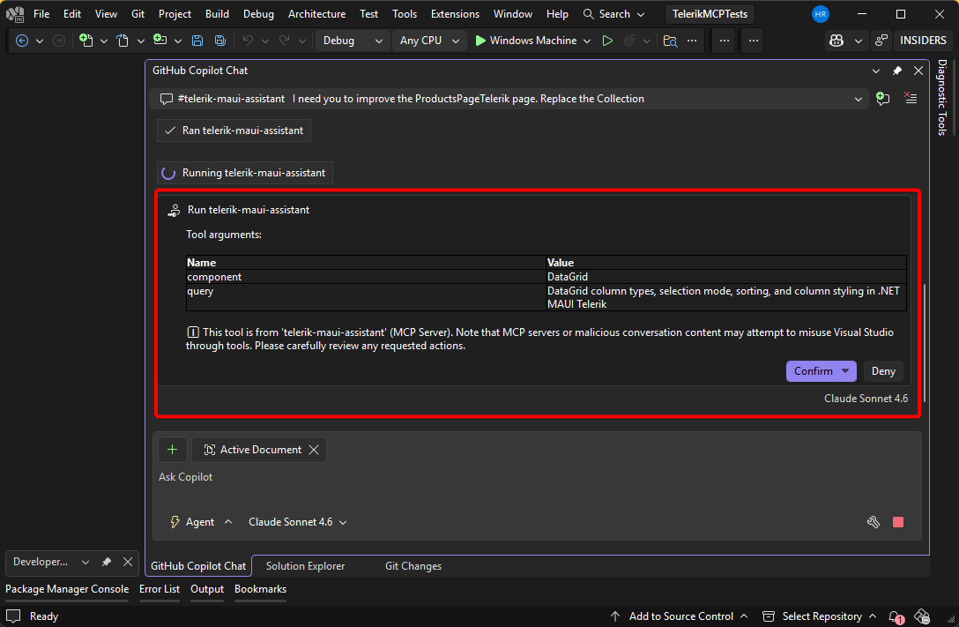This screenshot has width=959, height=627.
Task: Open the Tools menu
Action: 405,14
